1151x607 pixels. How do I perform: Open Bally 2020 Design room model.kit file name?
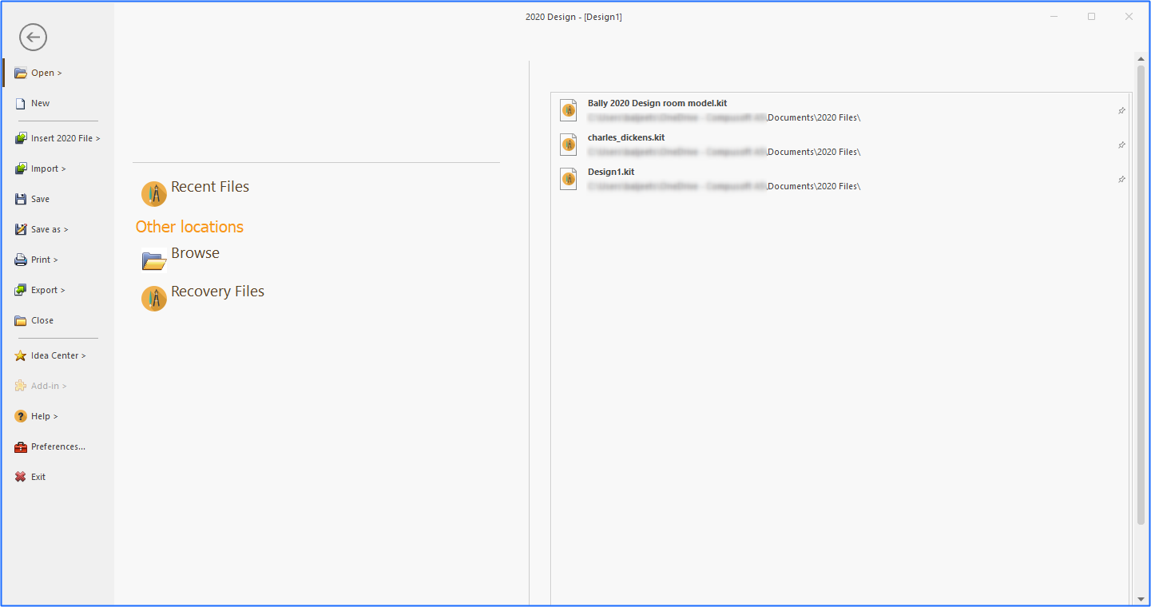tap(657, 103)
